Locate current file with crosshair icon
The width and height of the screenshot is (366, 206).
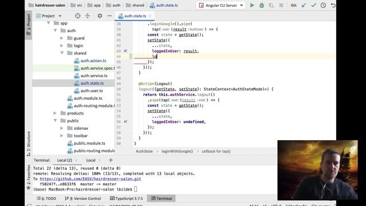click(x=78, y=15)
